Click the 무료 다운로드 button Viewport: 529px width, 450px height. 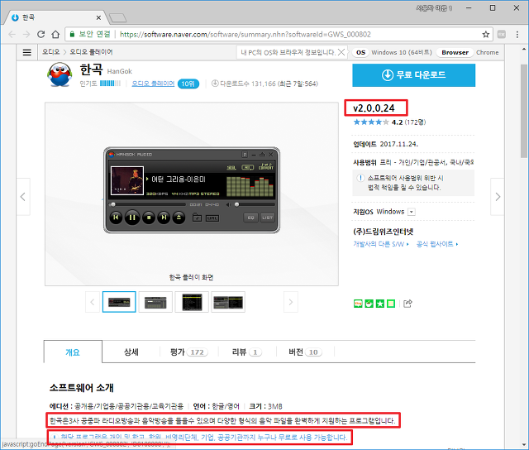coord(413,75)
